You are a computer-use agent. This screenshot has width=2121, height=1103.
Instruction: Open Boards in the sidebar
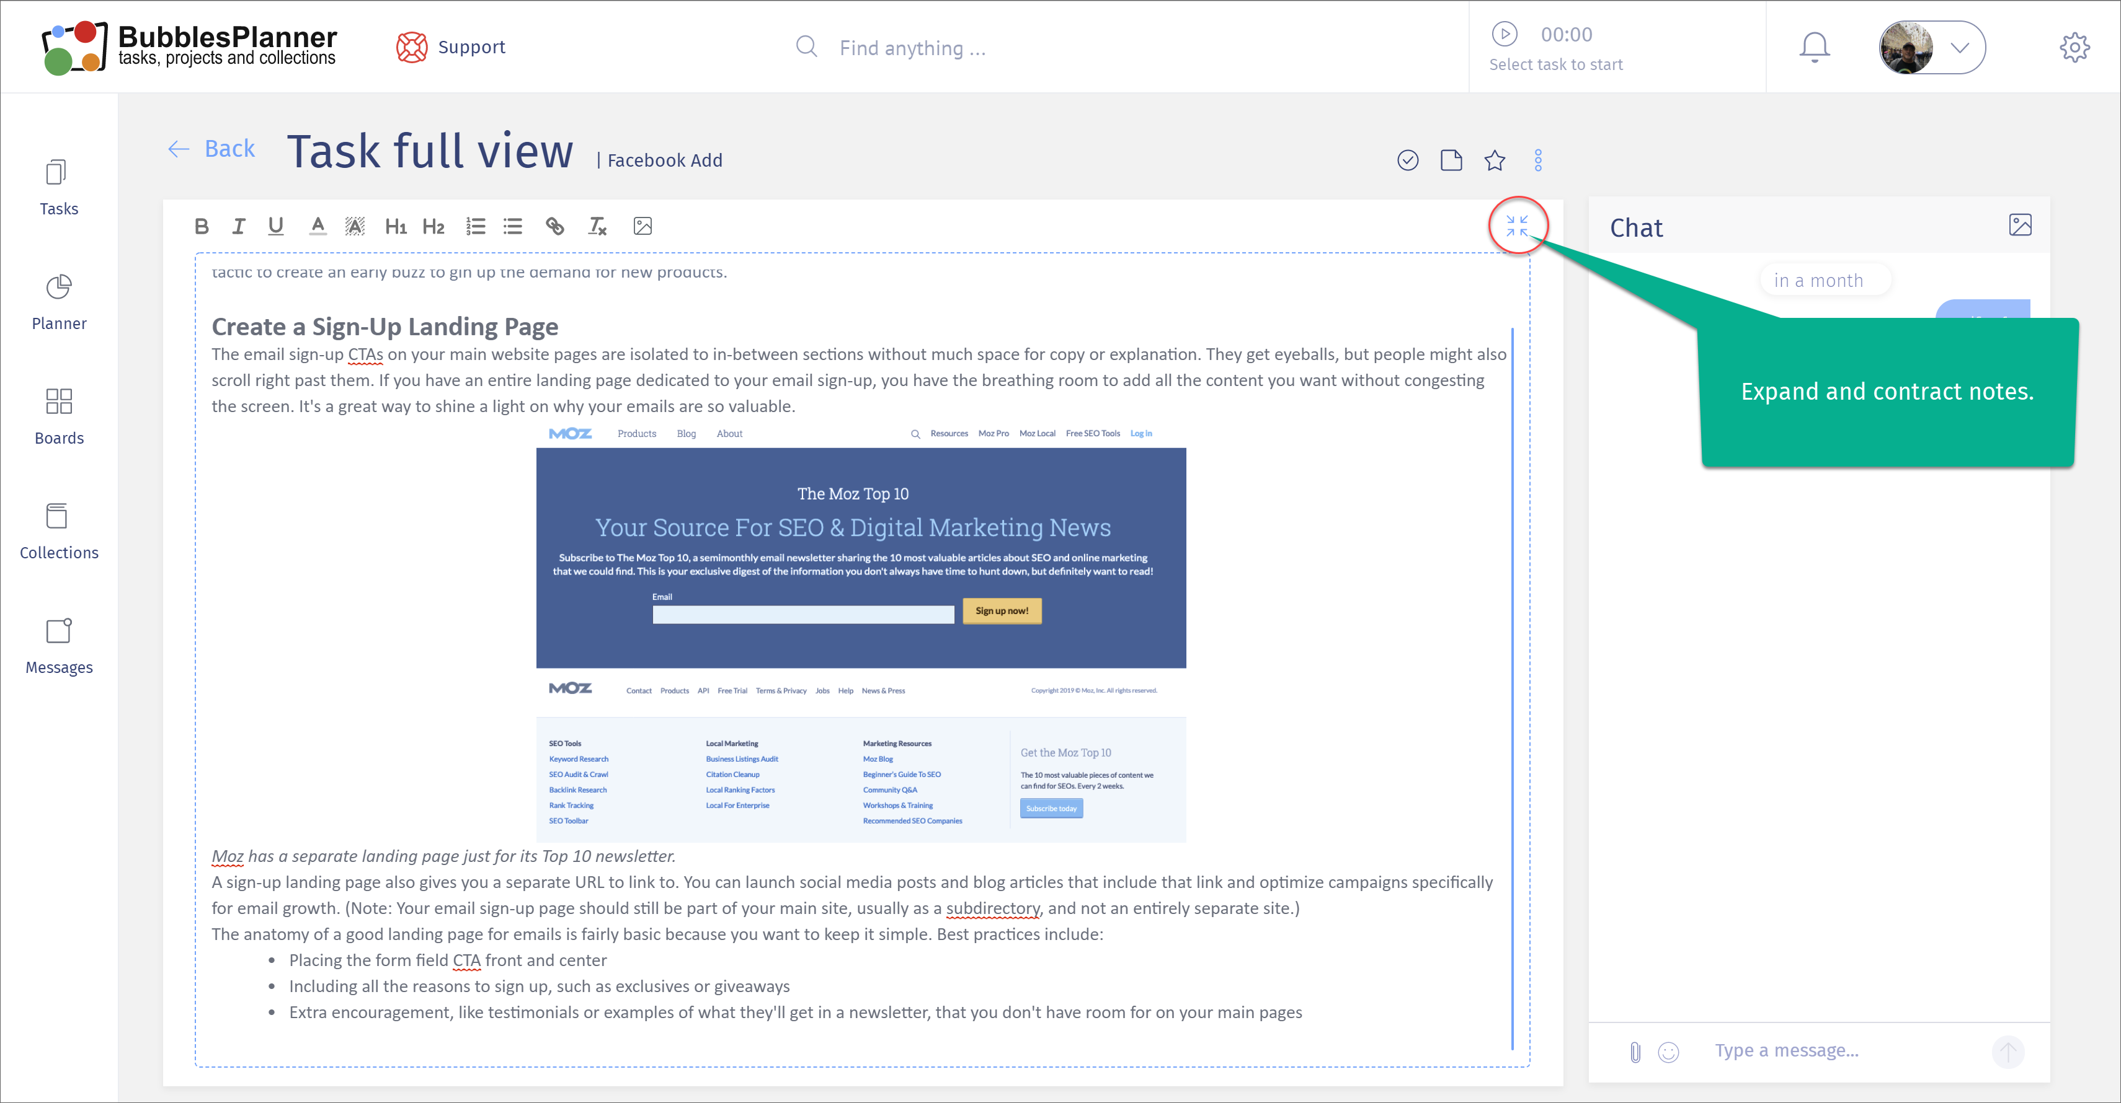pyautogui.click(x=58, y=418)
